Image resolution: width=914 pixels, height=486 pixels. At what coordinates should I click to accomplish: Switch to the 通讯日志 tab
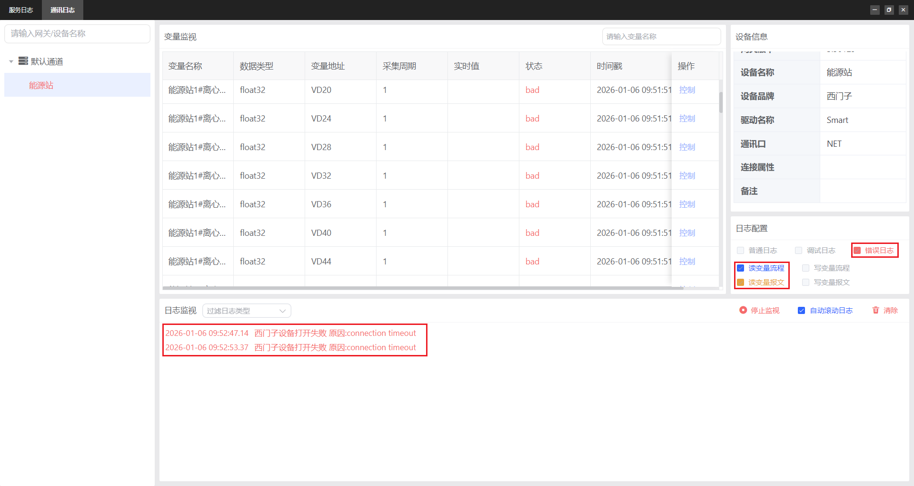coord(62,10)
